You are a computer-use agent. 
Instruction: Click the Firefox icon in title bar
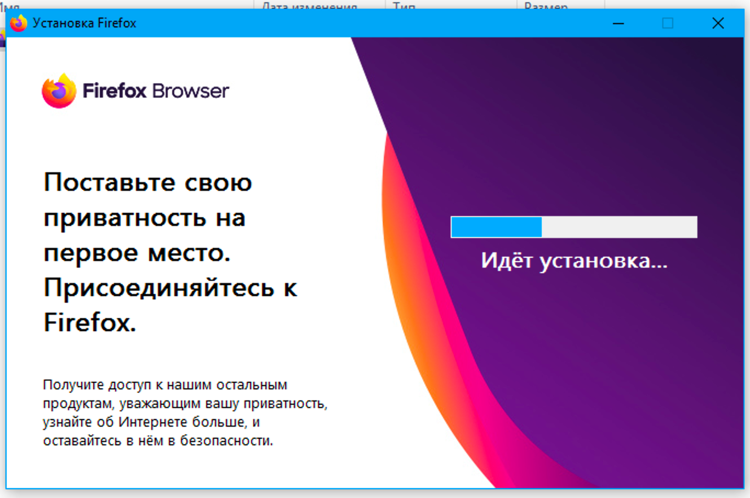pyautogui.click(x=19, y=23)
